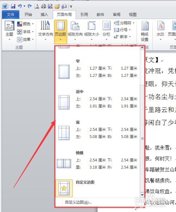Undo last action with Undo arrow icon

20,6
